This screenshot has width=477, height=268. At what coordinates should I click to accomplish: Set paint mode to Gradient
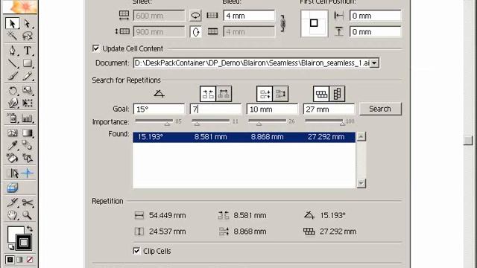(x=20, y=260)
